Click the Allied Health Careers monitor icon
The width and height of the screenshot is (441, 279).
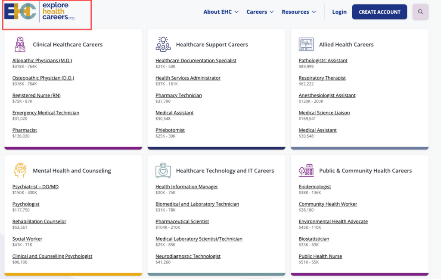click(x=306, y=44)
